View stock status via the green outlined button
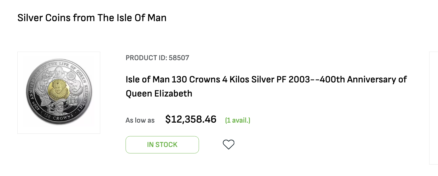 point(162,145)
